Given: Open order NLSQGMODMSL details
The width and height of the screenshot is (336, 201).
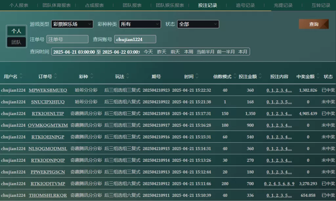Looking at the screenshot, I should 48,149.
